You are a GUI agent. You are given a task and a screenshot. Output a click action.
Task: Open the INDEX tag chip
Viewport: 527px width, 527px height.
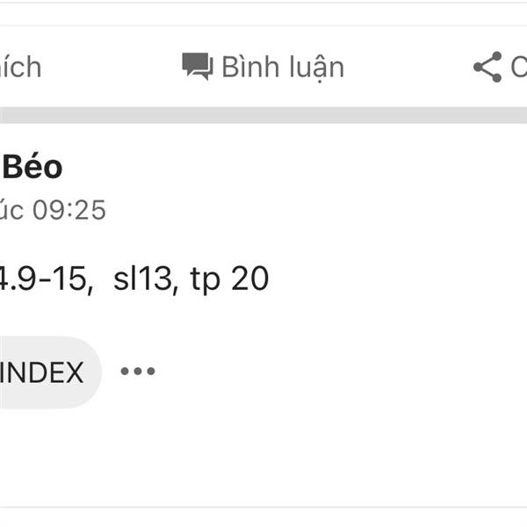[x=50, y=372]
